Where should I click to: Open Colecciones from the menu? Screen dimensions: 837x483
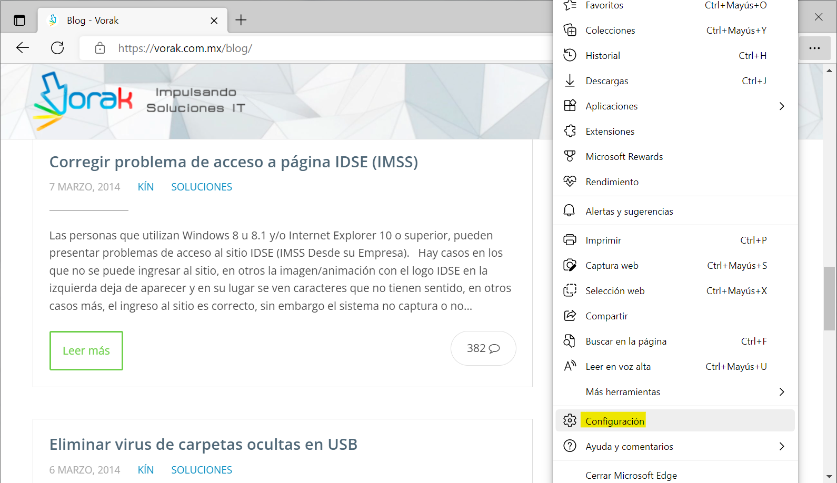(675, 30)
